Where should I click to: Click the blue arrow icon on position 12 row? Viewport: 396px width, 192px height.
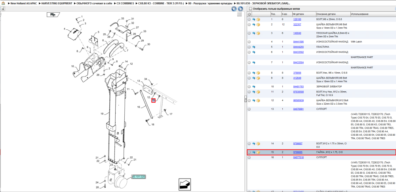[253, 100]
